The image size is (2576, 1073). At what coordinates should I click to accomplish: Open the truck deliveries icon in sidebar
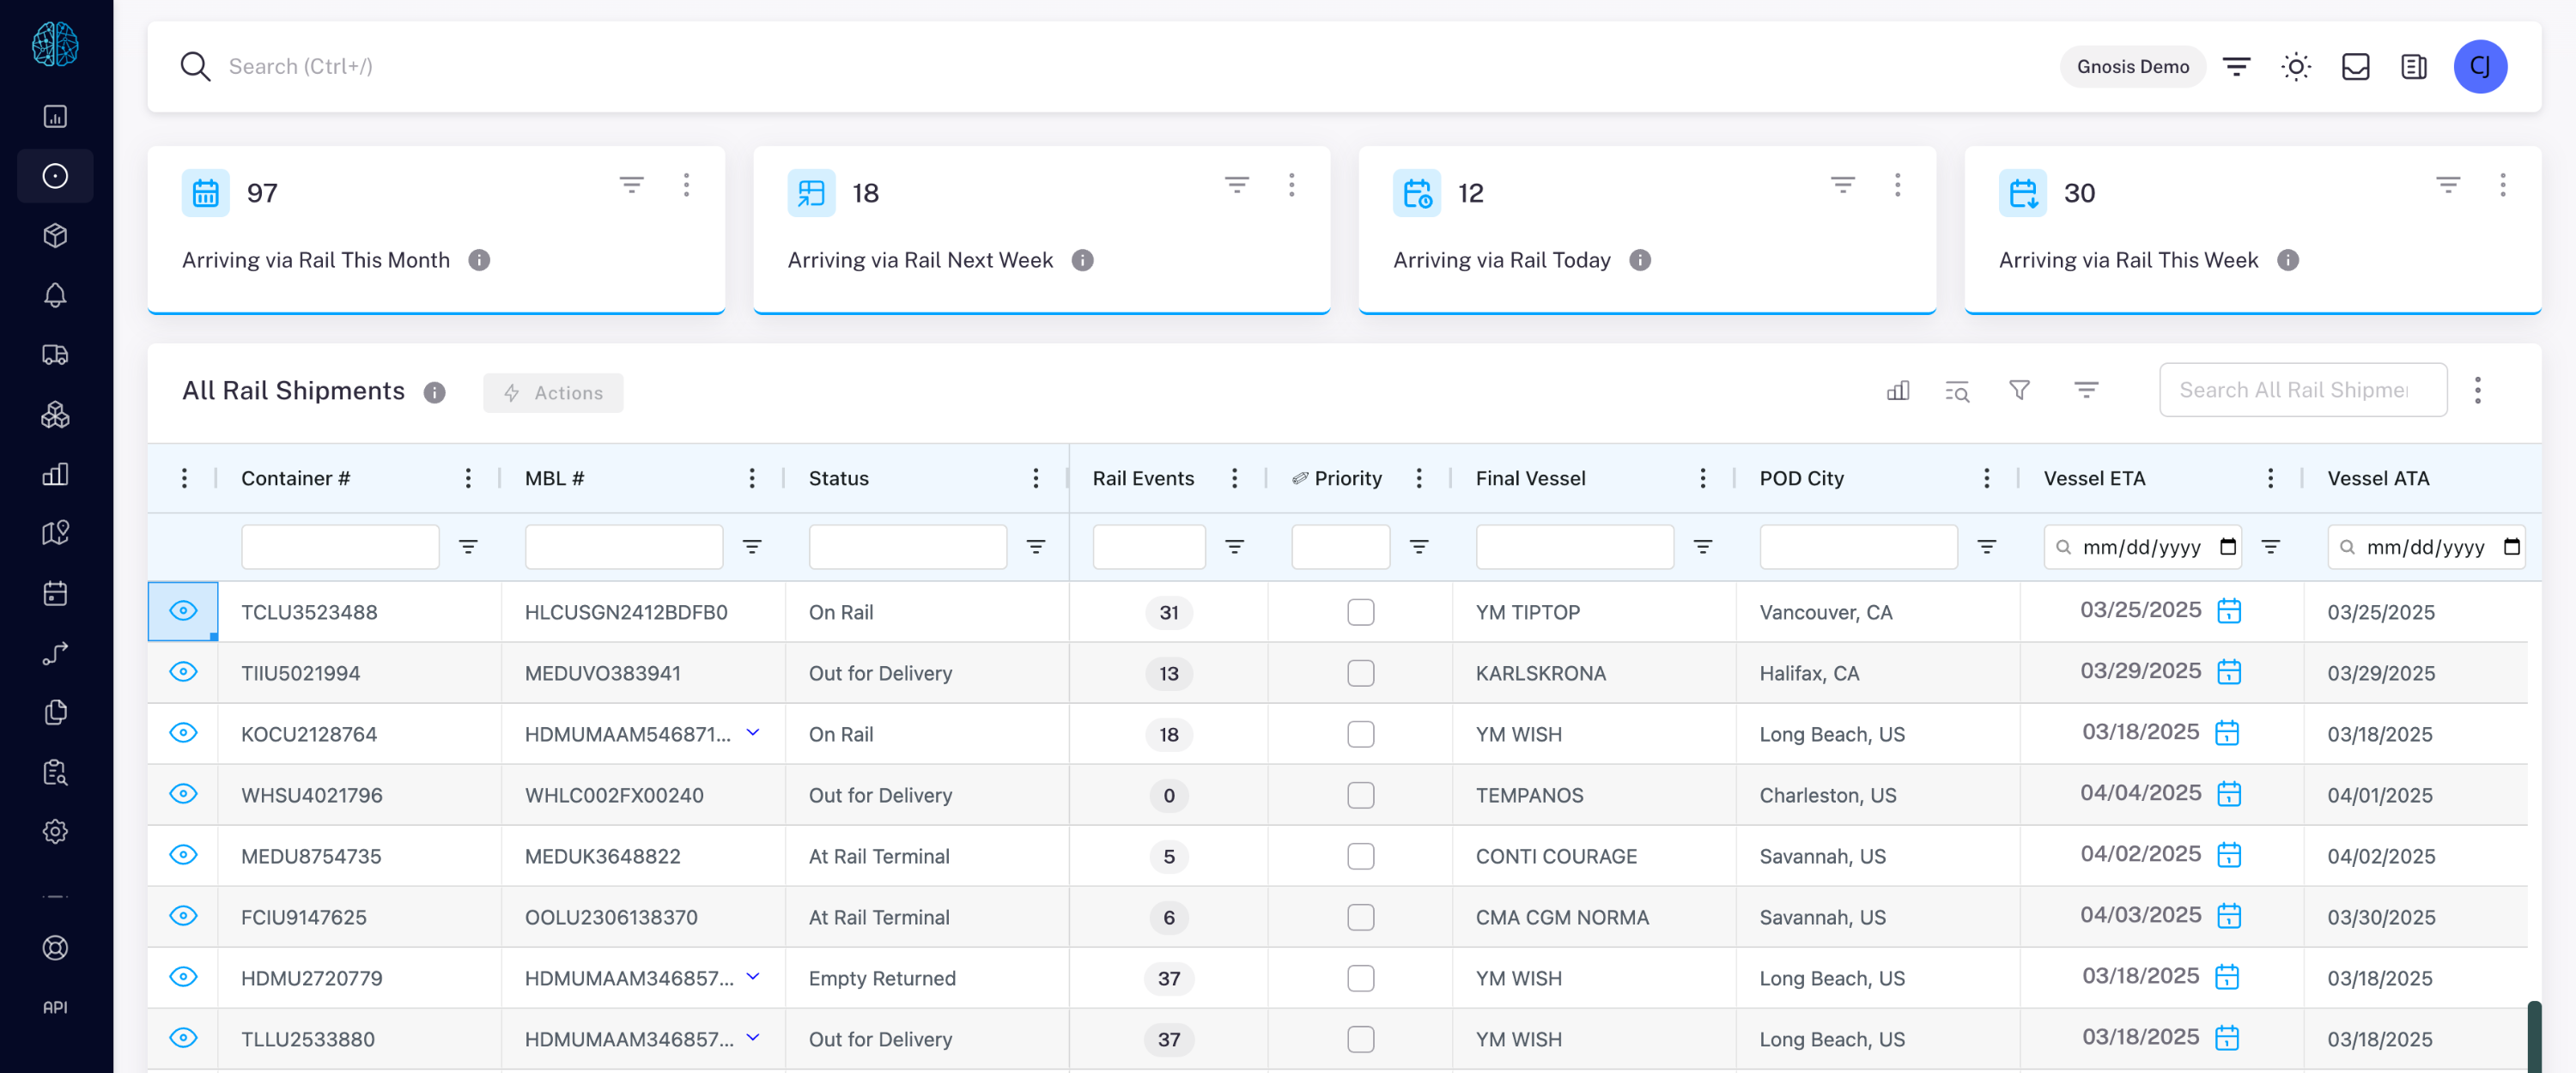point(55,355)
